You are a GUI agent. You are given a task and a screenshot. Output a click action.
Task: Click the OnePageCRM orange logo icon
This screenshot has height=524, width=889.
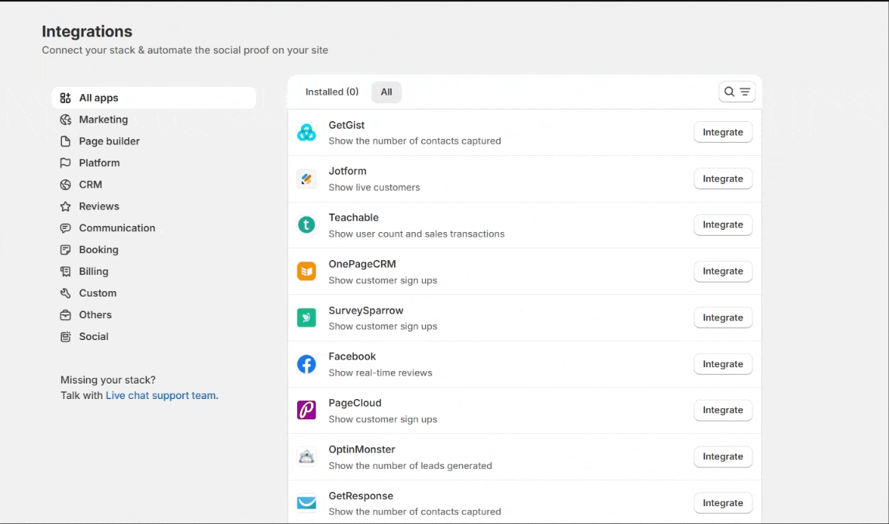306,272
